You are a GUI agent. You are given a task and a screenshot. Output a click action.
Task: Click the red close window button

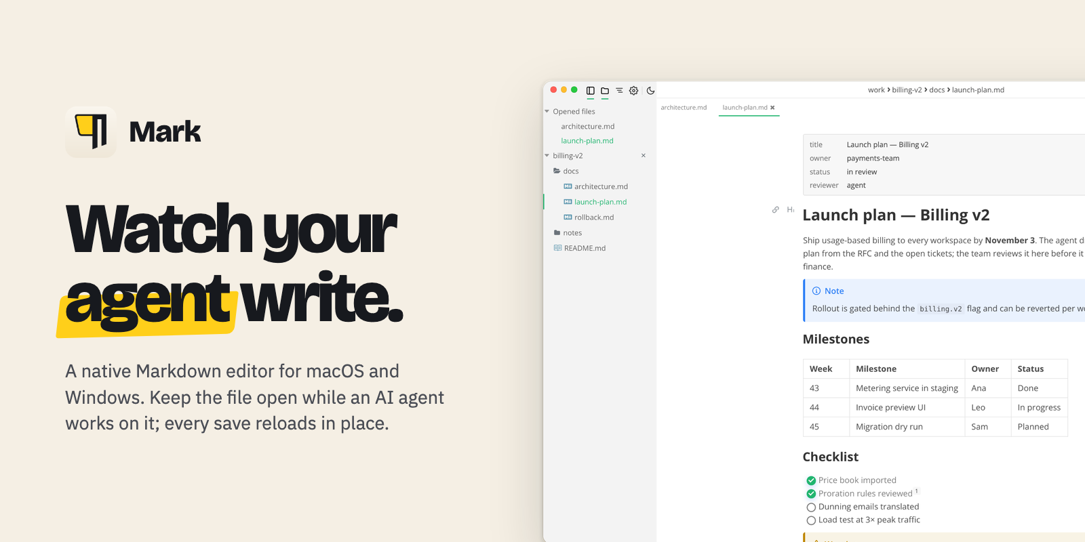point(553,89)
